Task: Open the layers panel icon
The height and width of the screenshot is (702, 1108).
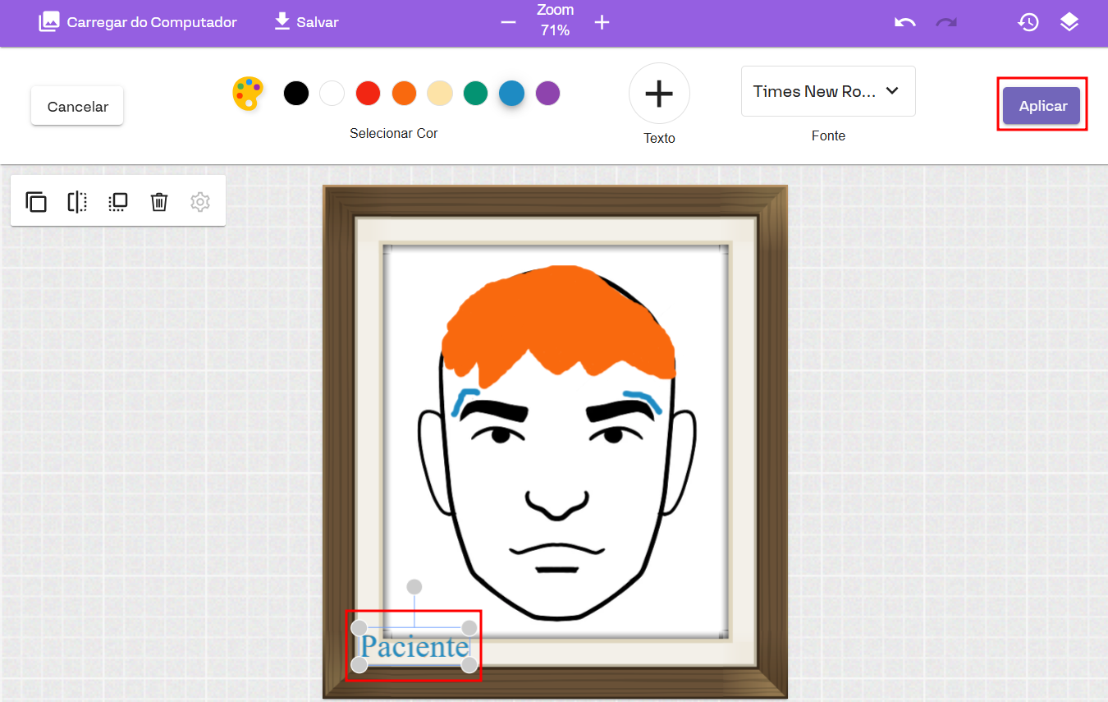Action: 1069,22
